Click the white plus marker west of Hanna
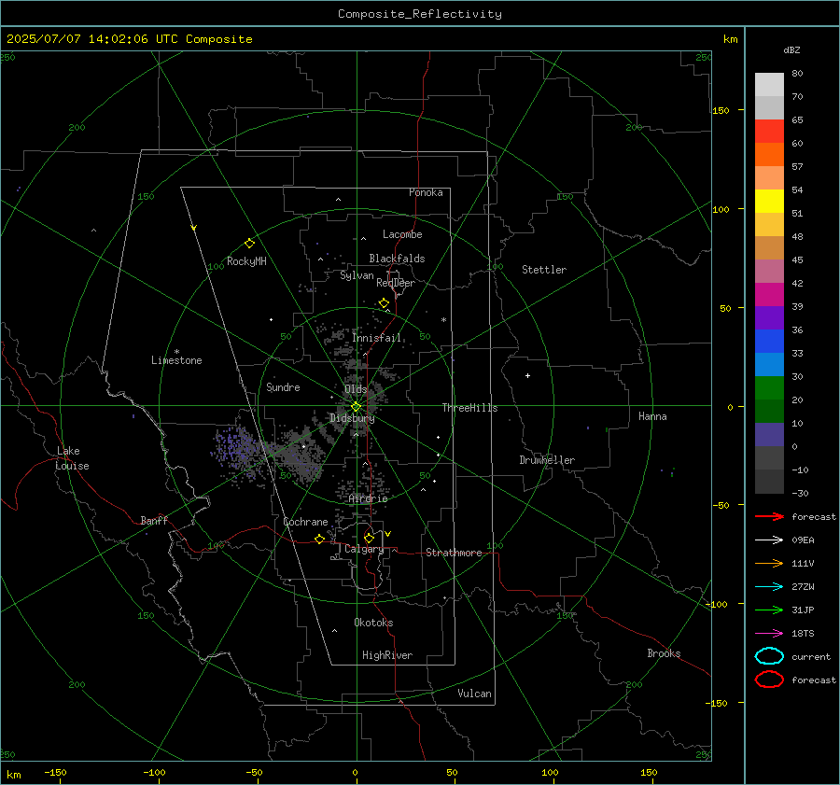 point(527,375)
